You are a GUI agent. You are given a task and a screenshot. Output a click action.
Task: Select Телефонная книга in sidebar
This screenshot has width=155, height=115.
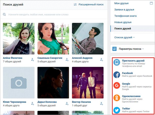pos(125,16)
